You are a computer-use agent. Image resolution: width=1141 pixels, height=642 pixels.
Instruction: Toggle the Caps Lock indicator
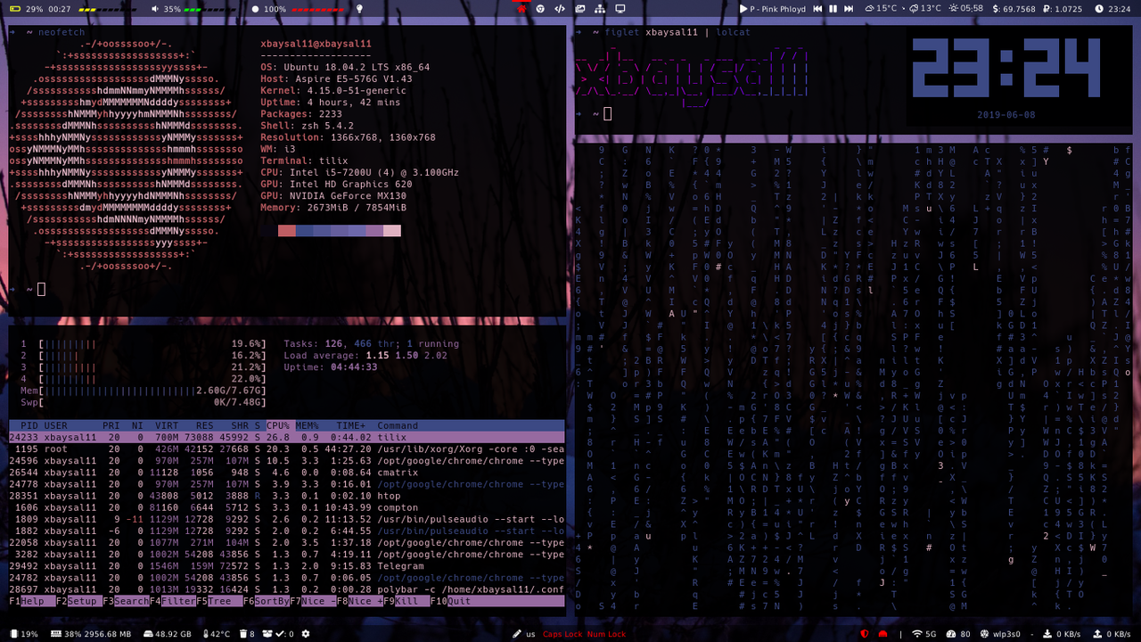tap(563, 635)
